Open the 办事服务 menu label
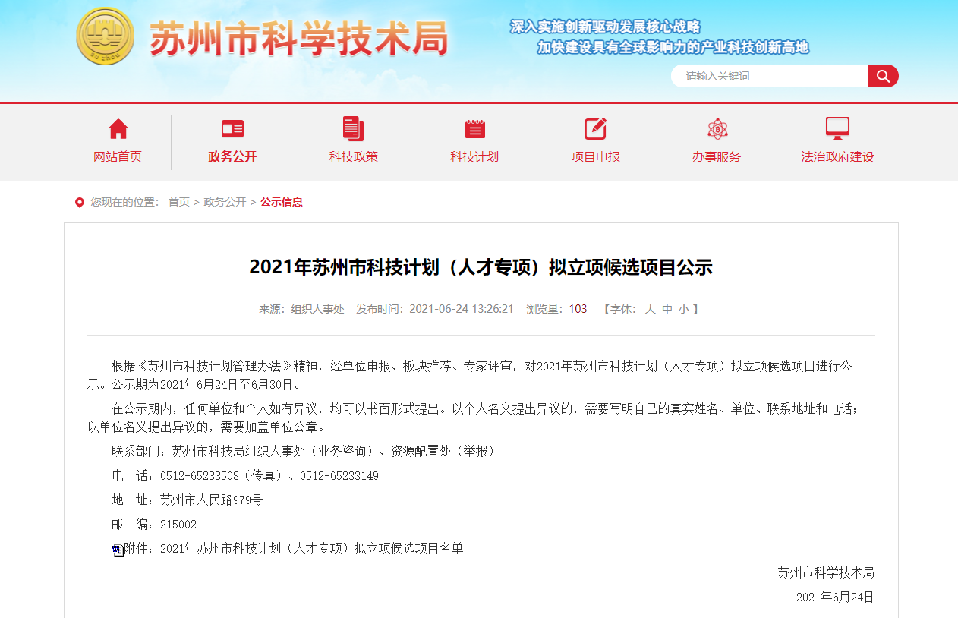Screen dimensions: 958x618 click(x=717, y=157)
